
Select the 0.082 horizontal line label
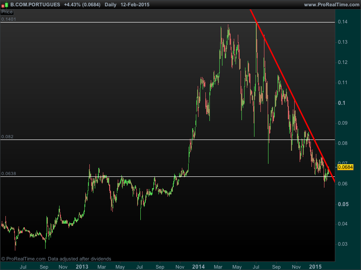[x=7, y=137]
